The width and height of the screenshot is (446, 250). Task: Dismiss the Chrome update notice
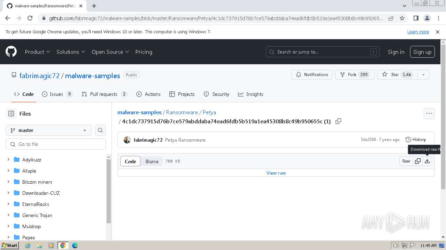pyautogui.click(x=438, y=32)
